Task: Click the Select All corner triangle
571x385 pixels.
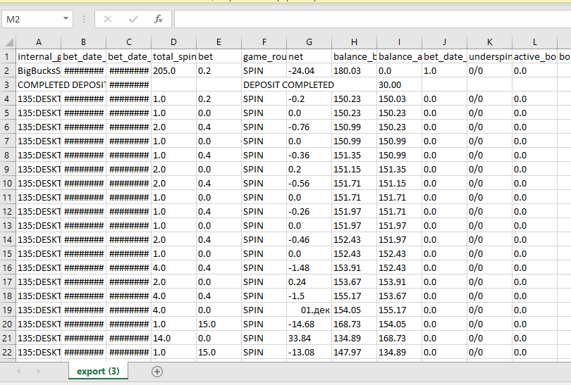Action: pyautogui.click(x=8, y=42)
